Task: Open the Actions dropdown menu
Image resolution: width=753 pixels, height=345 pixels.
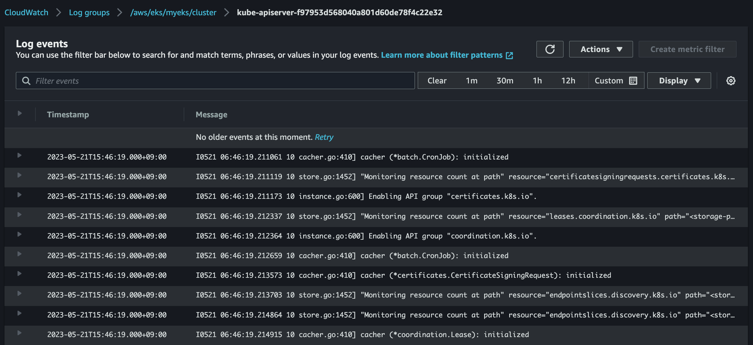Action: (x=601, y=49)
